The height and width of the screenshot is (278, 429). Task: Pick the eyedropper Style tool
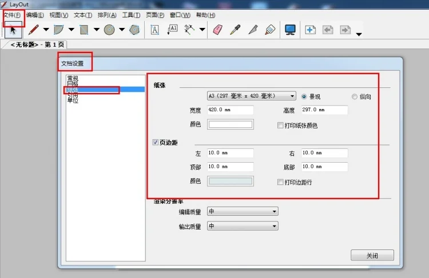pyautogui.click(x=235, y=30)
